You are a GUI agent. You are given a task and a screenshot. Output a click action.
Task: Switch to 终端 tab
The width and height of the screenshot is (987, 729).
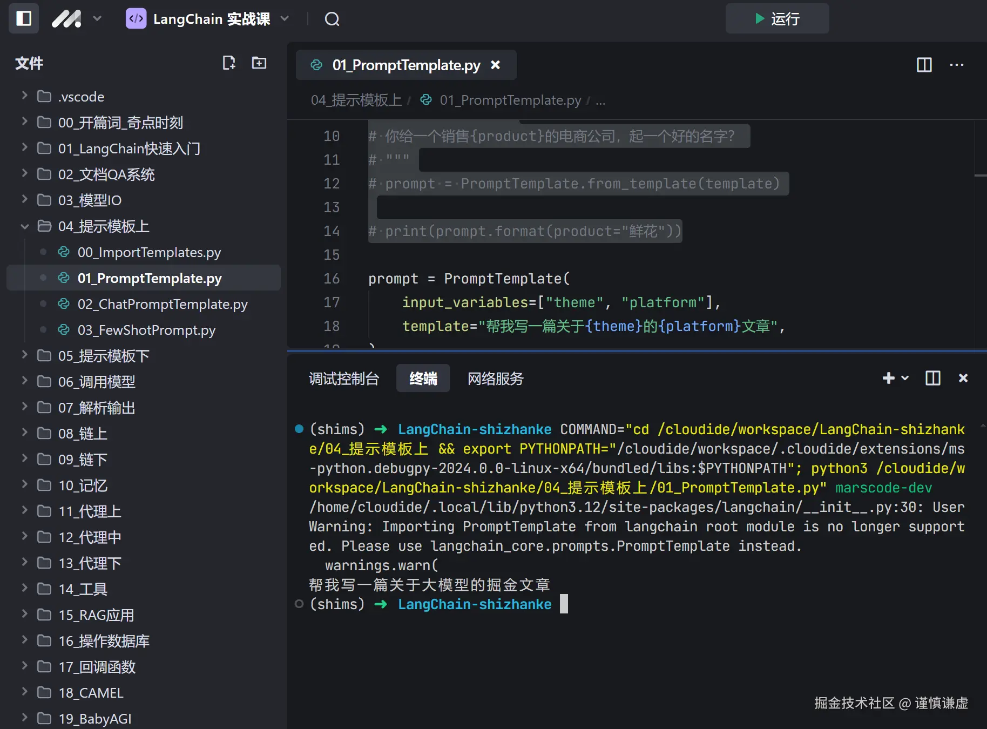[x=423, y=378]
